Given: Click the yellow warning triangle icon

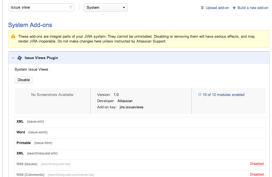Looking at the screenshot, I should click(13, 36).
